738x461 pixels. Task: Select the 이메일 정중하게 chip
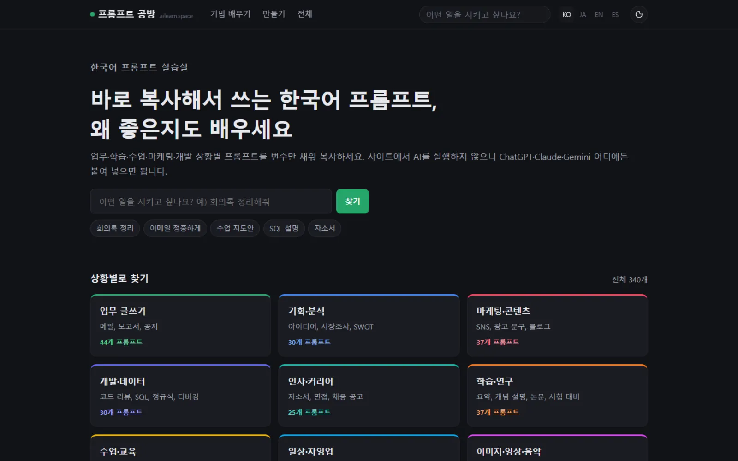[x=175, y=228]
